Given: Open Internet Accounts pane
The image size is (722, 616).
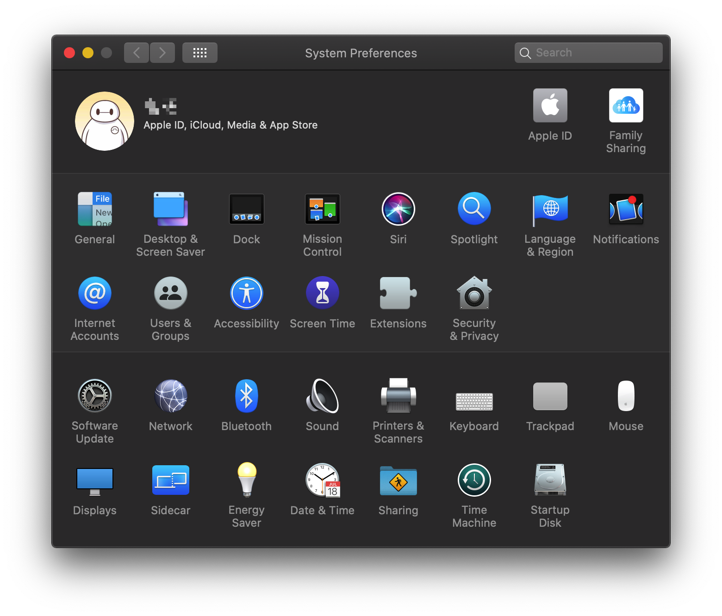Looking at the screenshot, I should pos(95,293).
